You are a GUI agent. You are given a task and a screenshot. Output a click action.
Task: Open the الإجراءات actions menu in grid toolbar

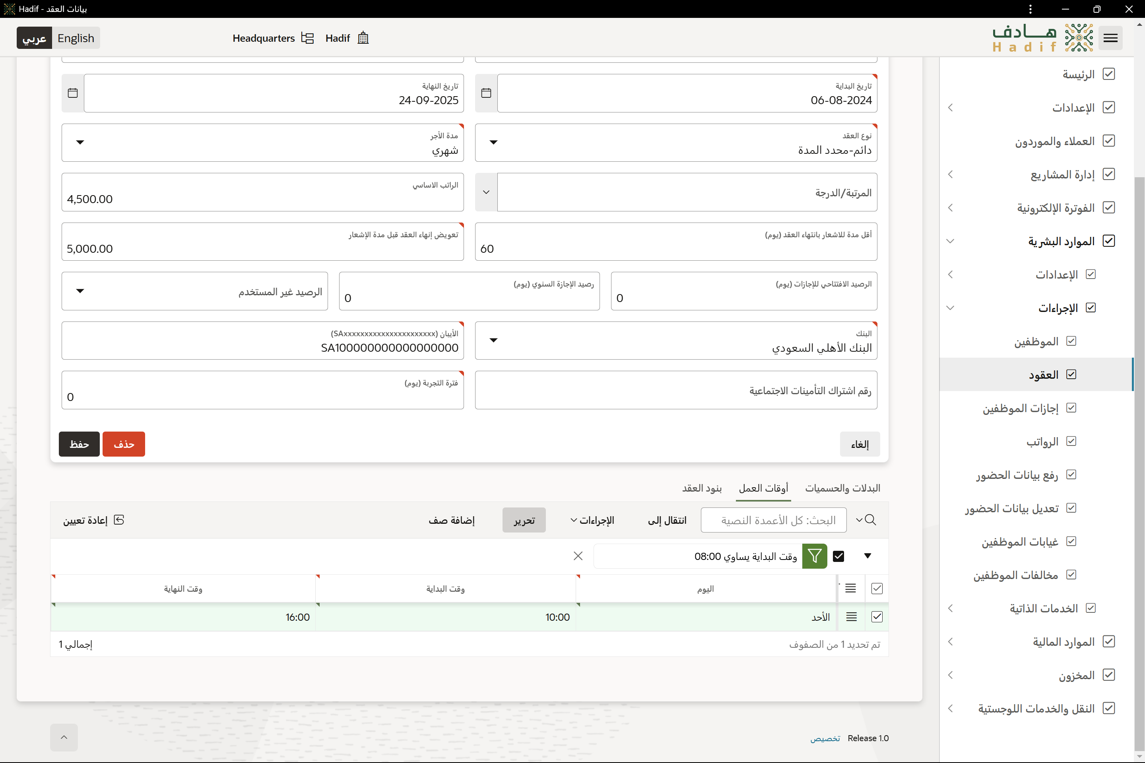592,520
